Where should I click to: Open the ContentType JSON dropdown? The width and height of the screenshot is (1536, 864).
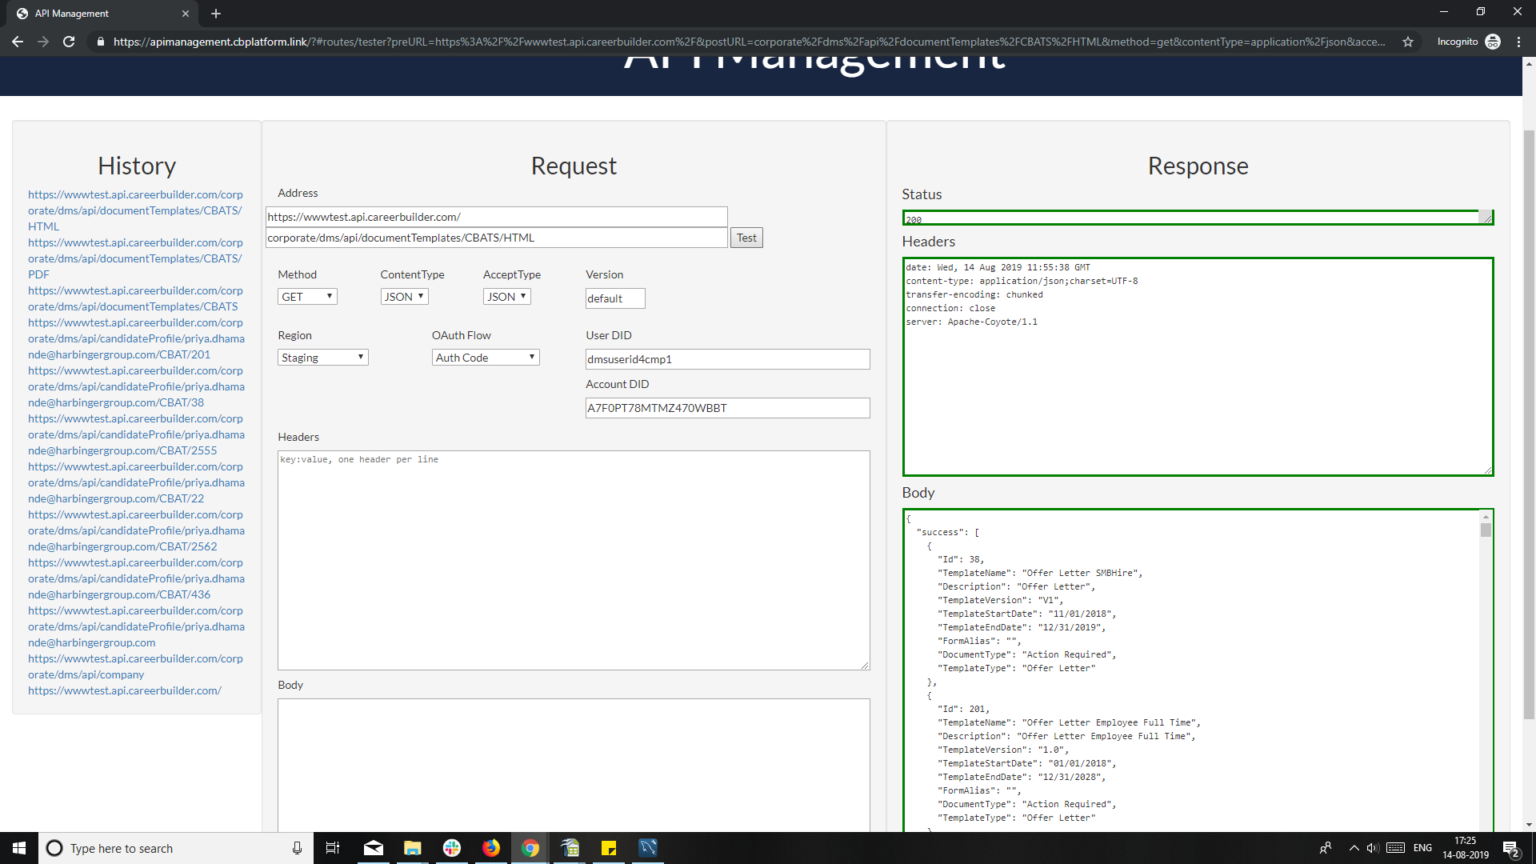tap(404, 297)
